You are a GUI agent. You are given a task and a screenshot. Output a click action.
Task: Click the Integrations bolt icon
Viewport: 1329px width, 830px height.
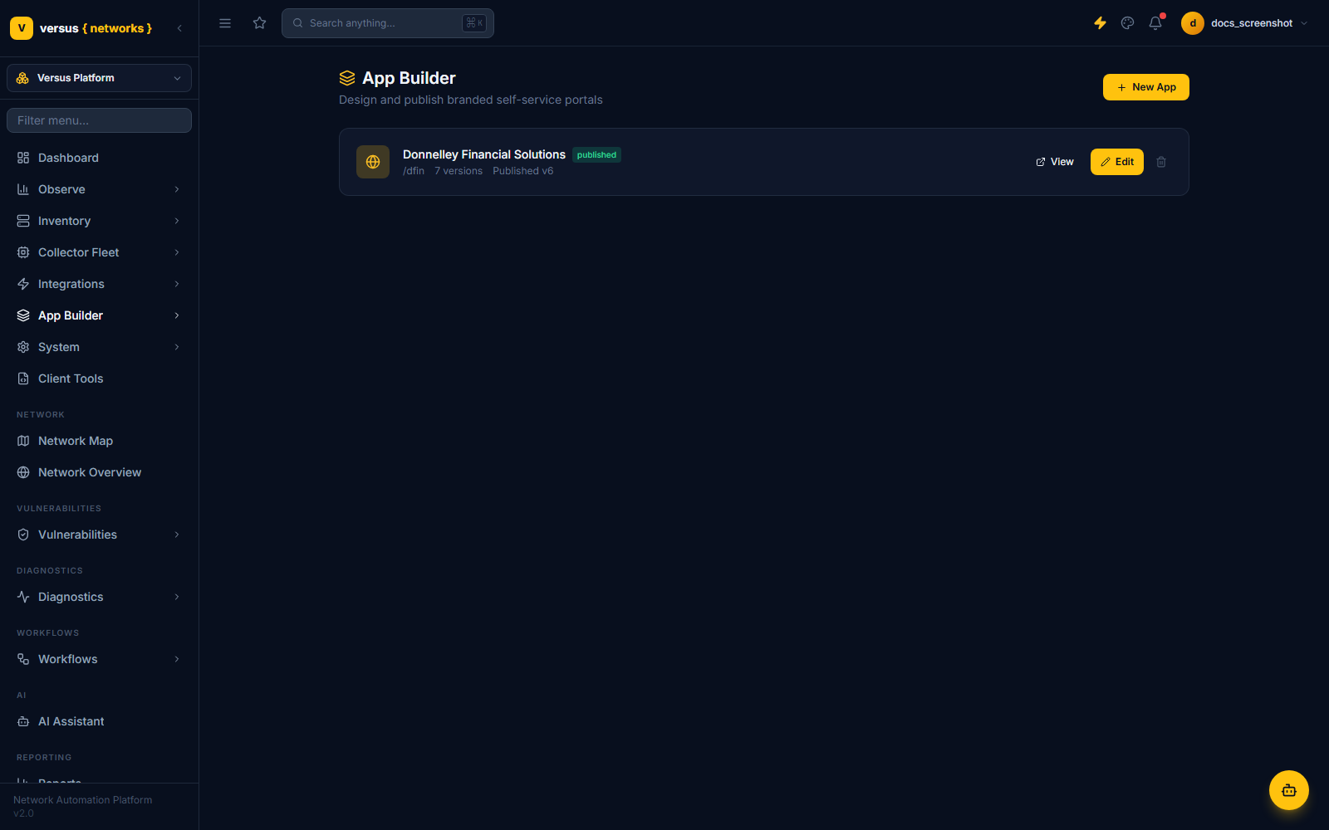[23, 284]
